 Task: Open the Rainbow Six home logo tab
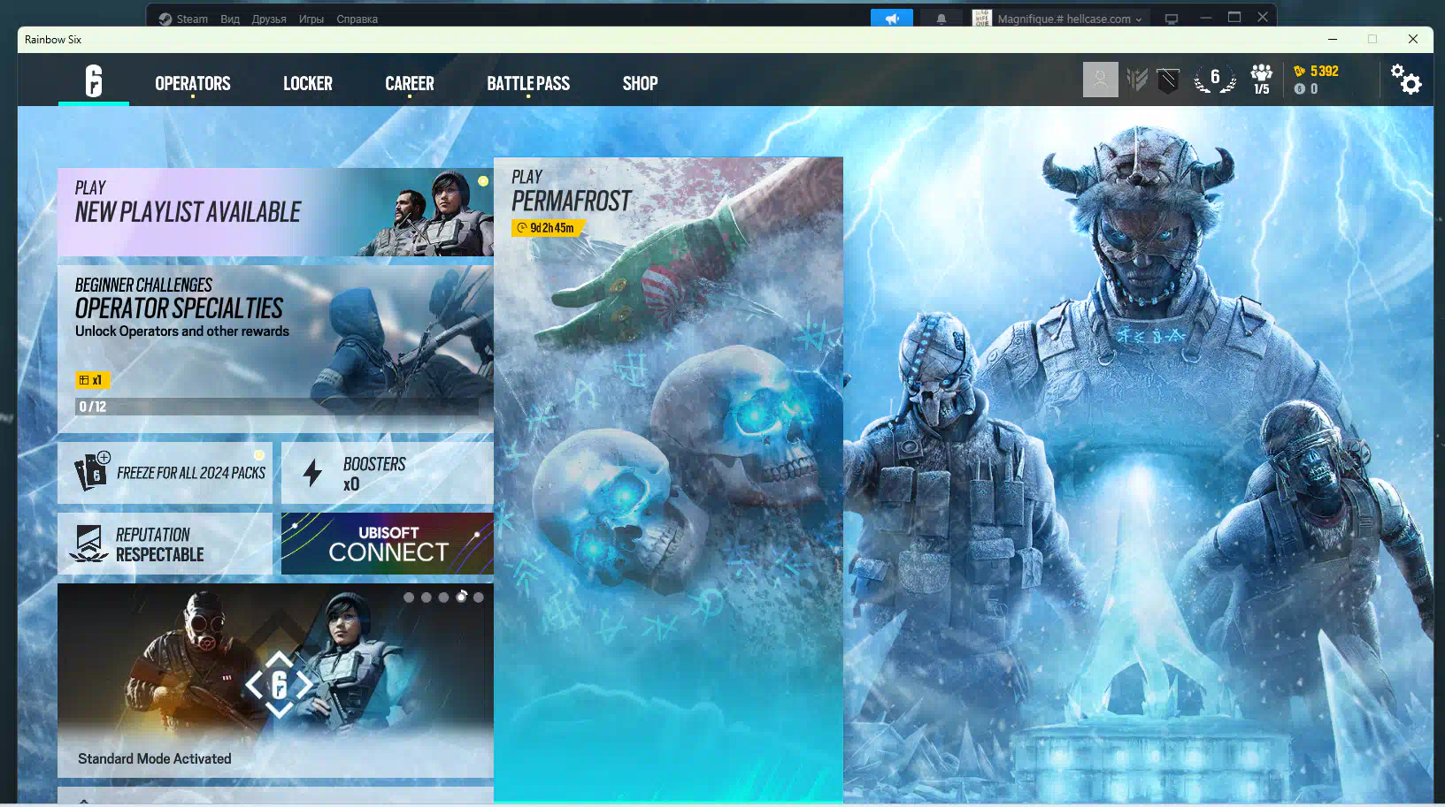tap(94, 81)
